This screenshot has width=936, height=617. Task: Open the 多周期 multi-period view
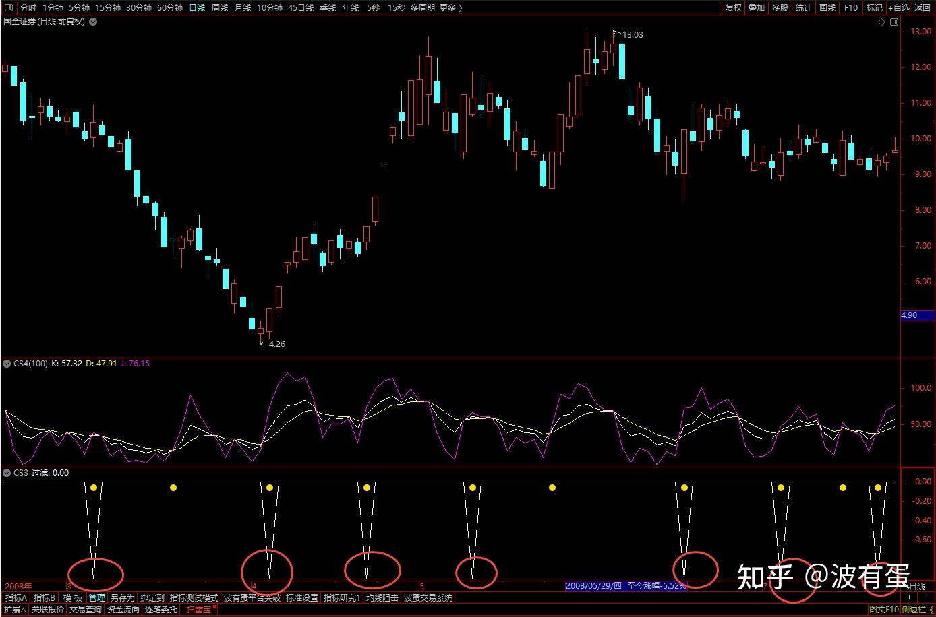point(423,8)
